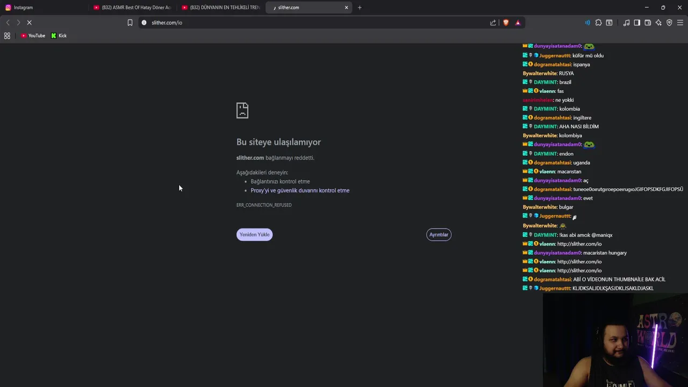The height and width of the screenshot is (387, 688).
Task: Open the hamburger main menu
Action: click(680, 23)
